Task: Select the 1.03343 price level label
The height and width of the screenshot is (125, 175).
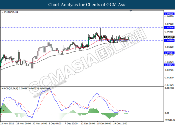Action: tap(169, 65)
